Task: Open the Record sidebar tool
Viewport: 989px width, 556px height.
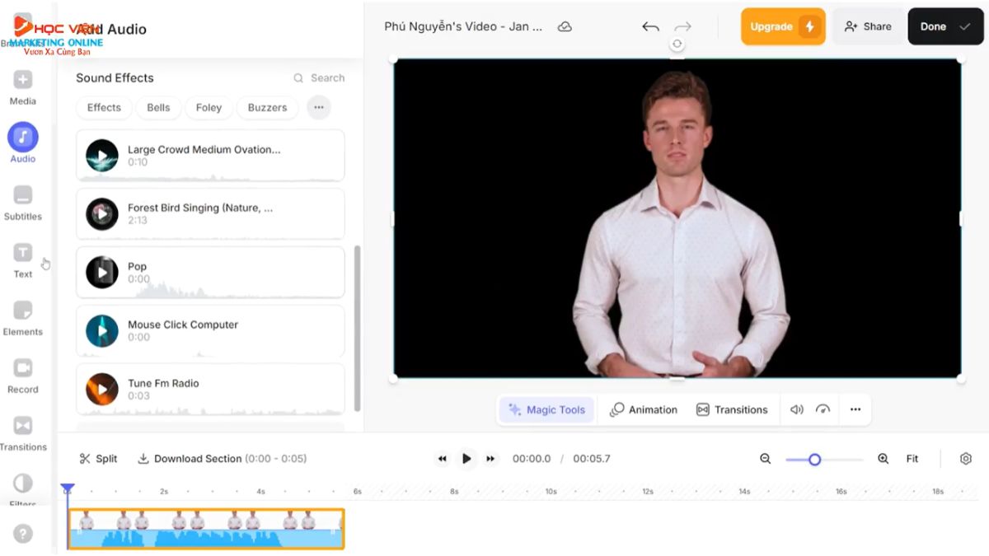Action: pyautogui.click(x=23, y=376)
